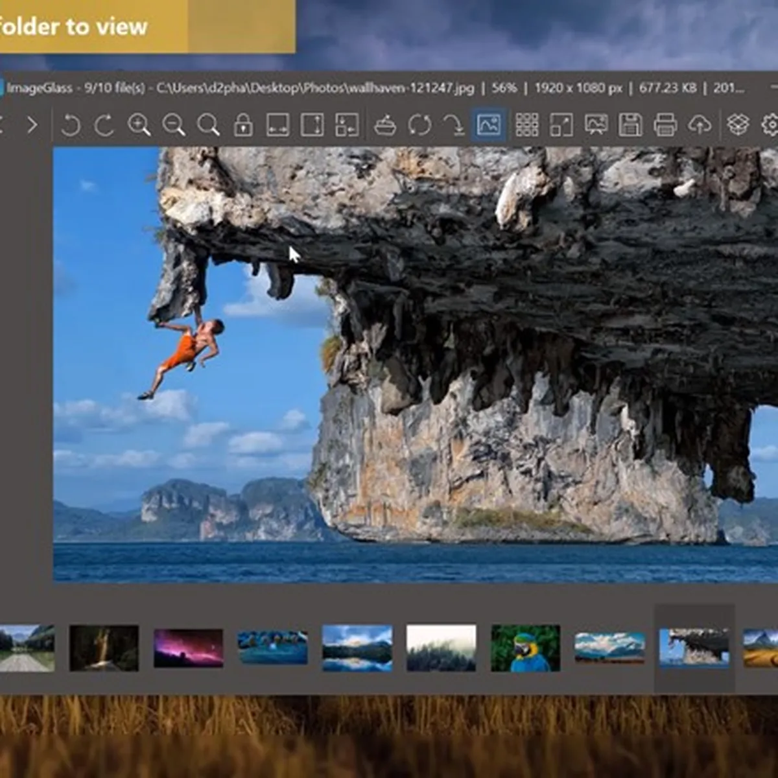The height and width of the screenshot is (778, 778).
Task: Toggle the thumbnail panel button
Action: [488, 124]
